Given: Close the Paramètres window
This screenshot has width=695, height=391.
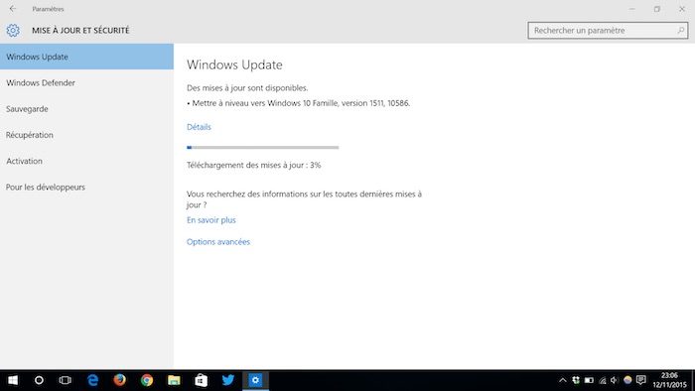Looking at the screenshot, I should pos(682,9).
